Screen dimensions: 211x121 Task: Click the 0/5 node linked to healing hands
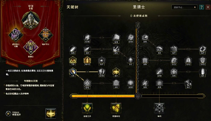pos(87,83)
